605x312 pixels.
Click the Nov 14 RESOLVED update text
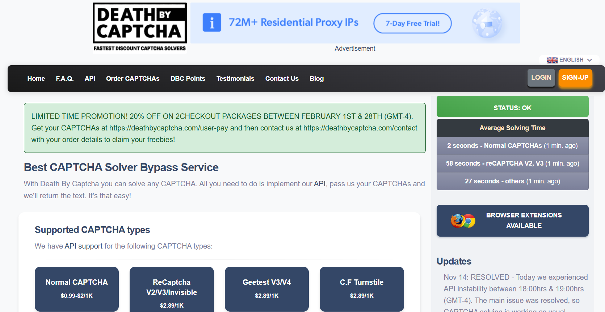[x=516, y=293]
